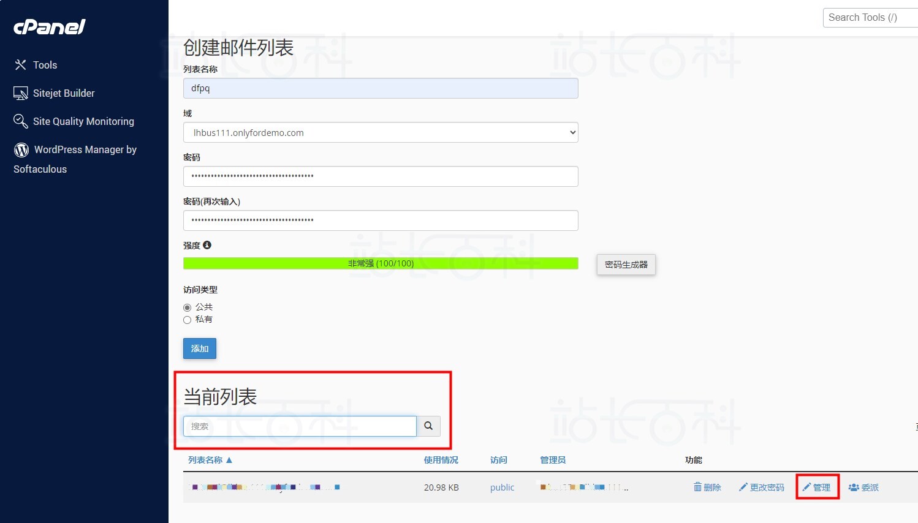Click the pencil icon beside 更改密码

(x=743, y=487)
